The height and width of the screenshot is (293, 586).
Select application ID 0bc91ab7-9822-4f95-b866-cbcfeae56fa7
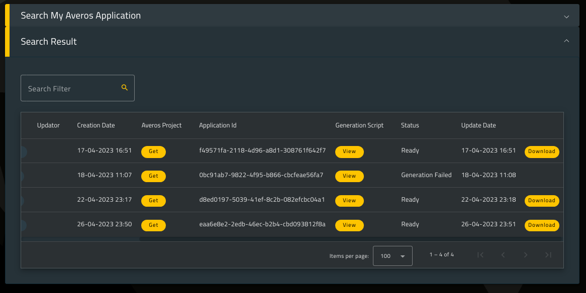click(x=261, y=175)
